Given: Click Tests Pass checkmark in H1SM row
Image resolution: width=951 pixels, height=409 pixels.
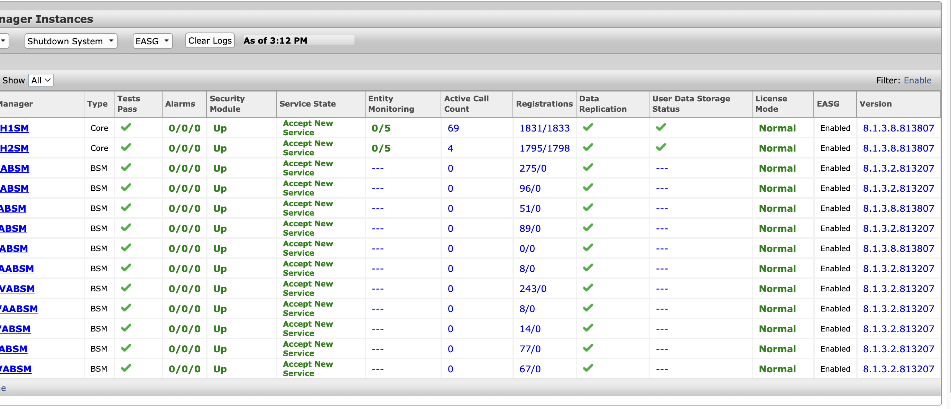Looking at the screenshot, I should [126, 127].
